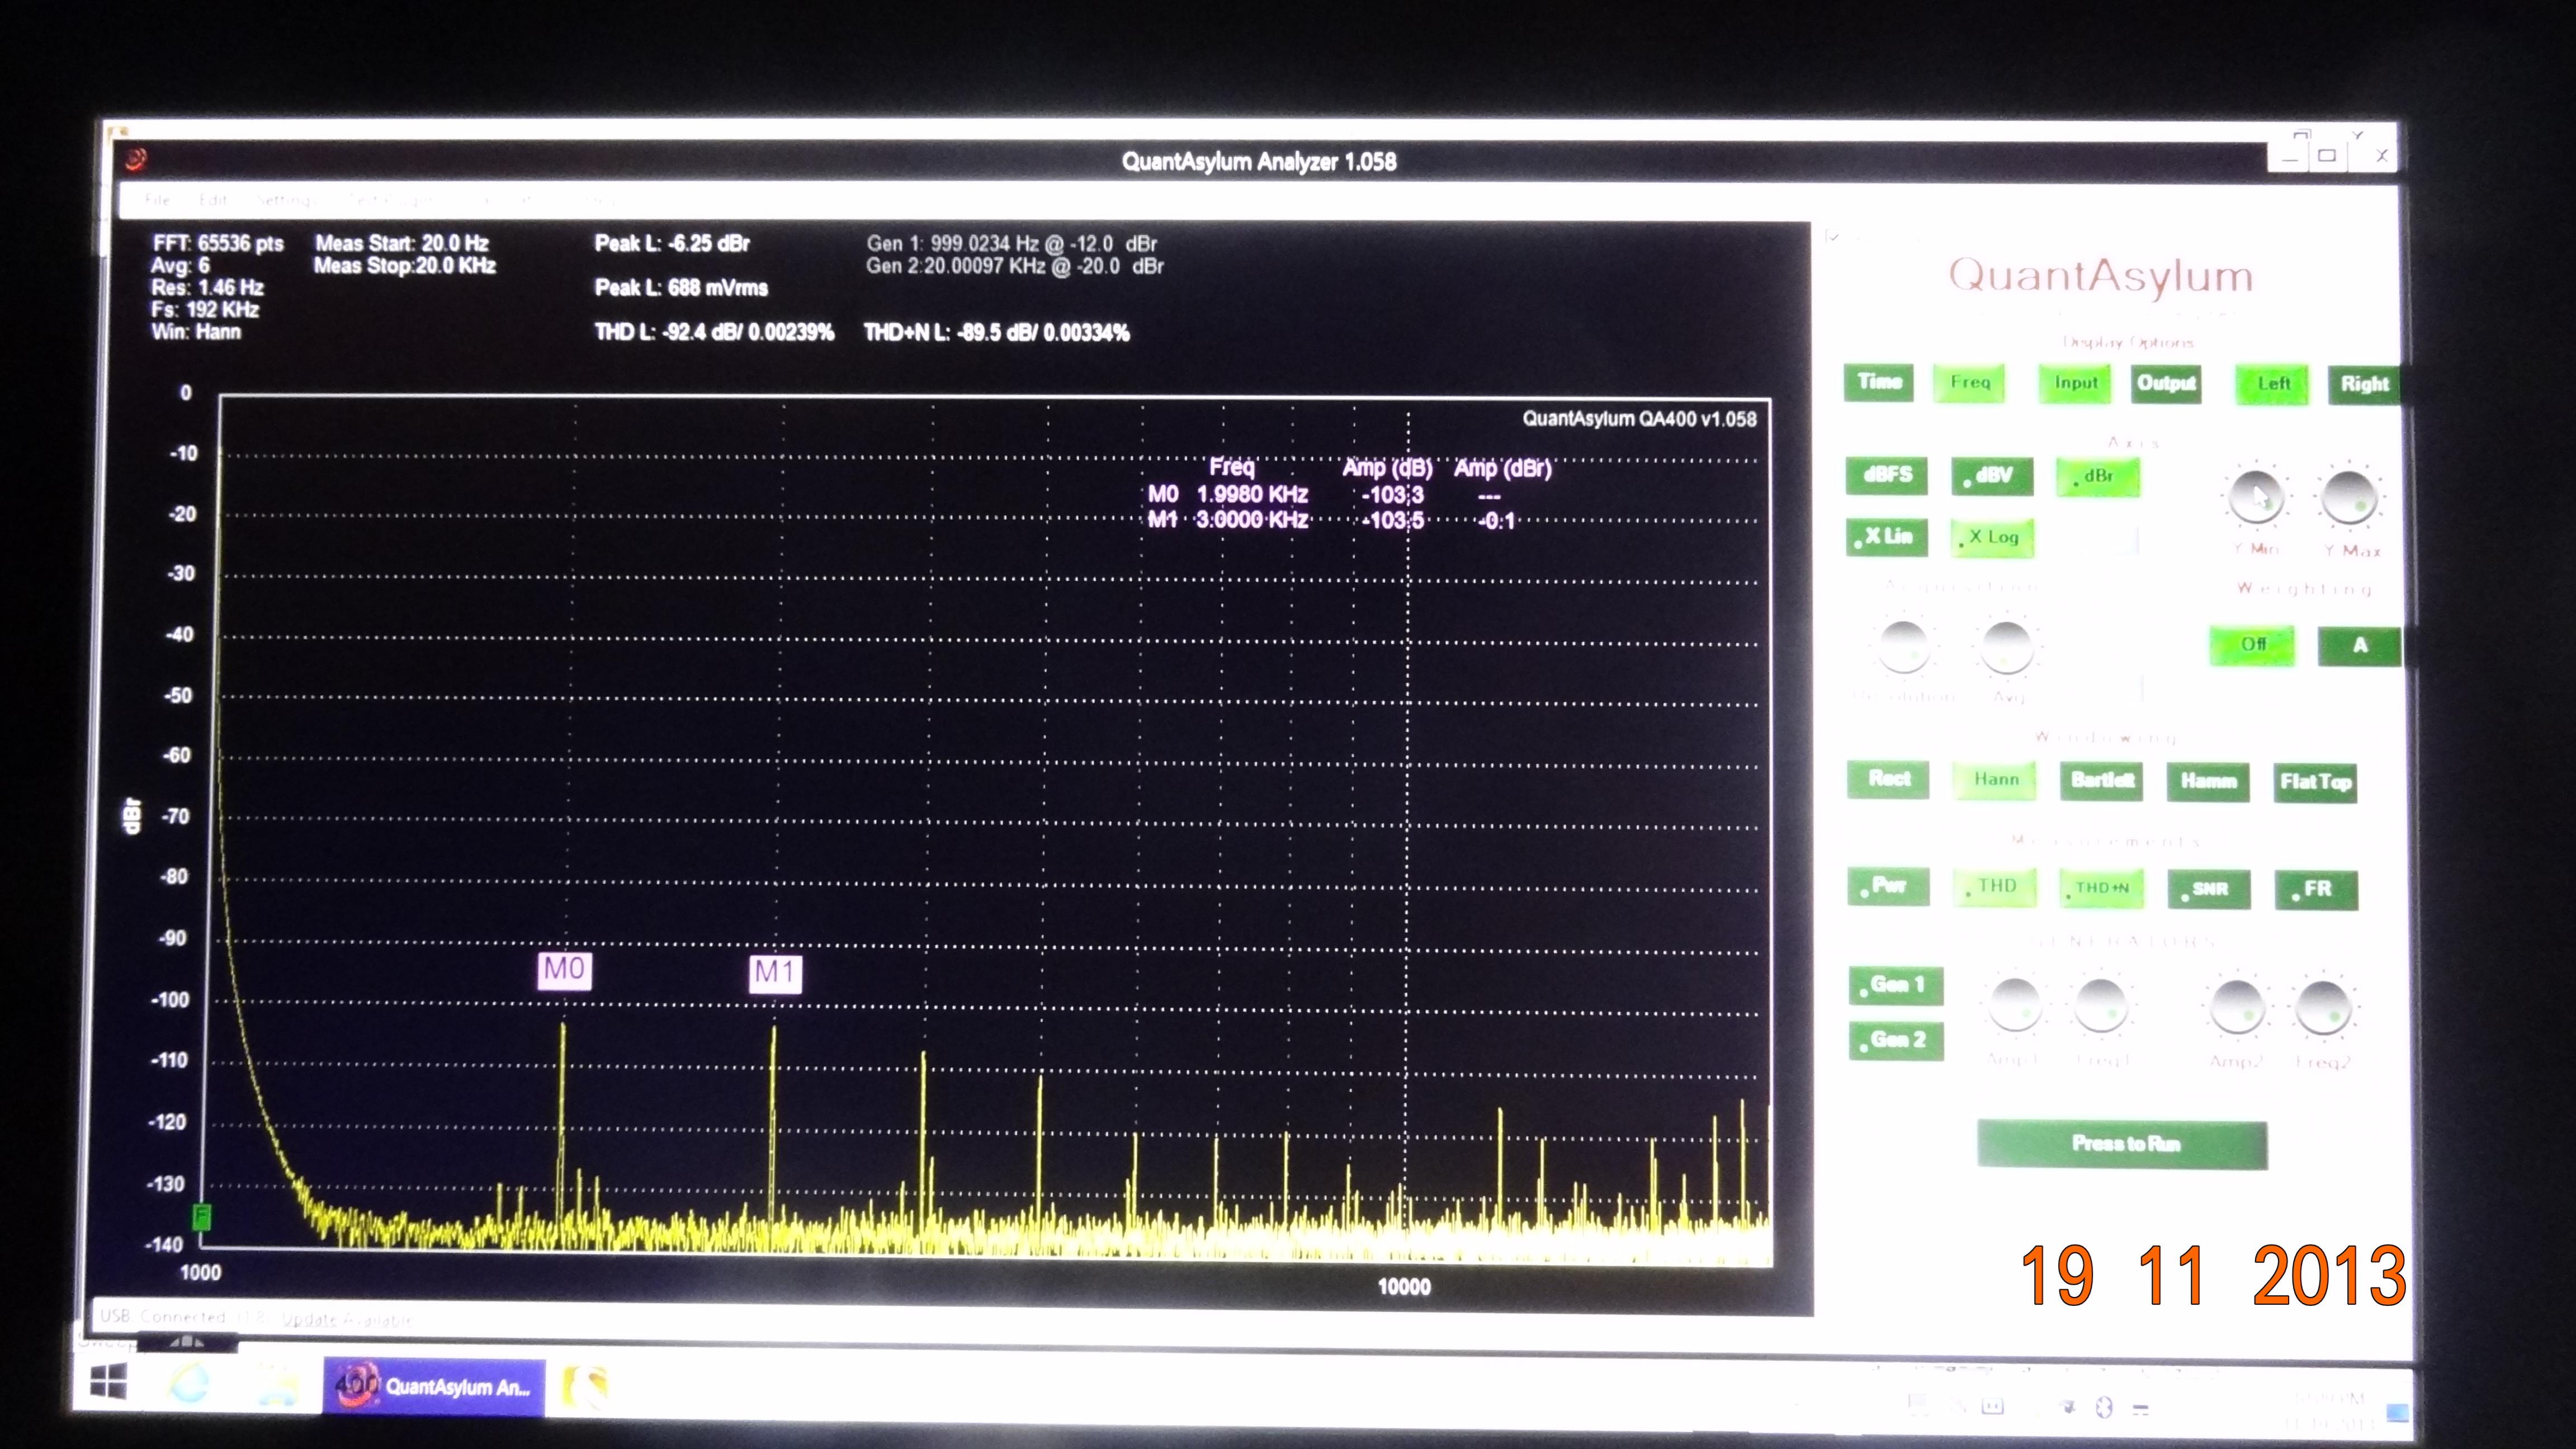This screenshot has width=2576, height=1449.
Task: Click the M1 marker label on the plot
Action: coord(775,973)
